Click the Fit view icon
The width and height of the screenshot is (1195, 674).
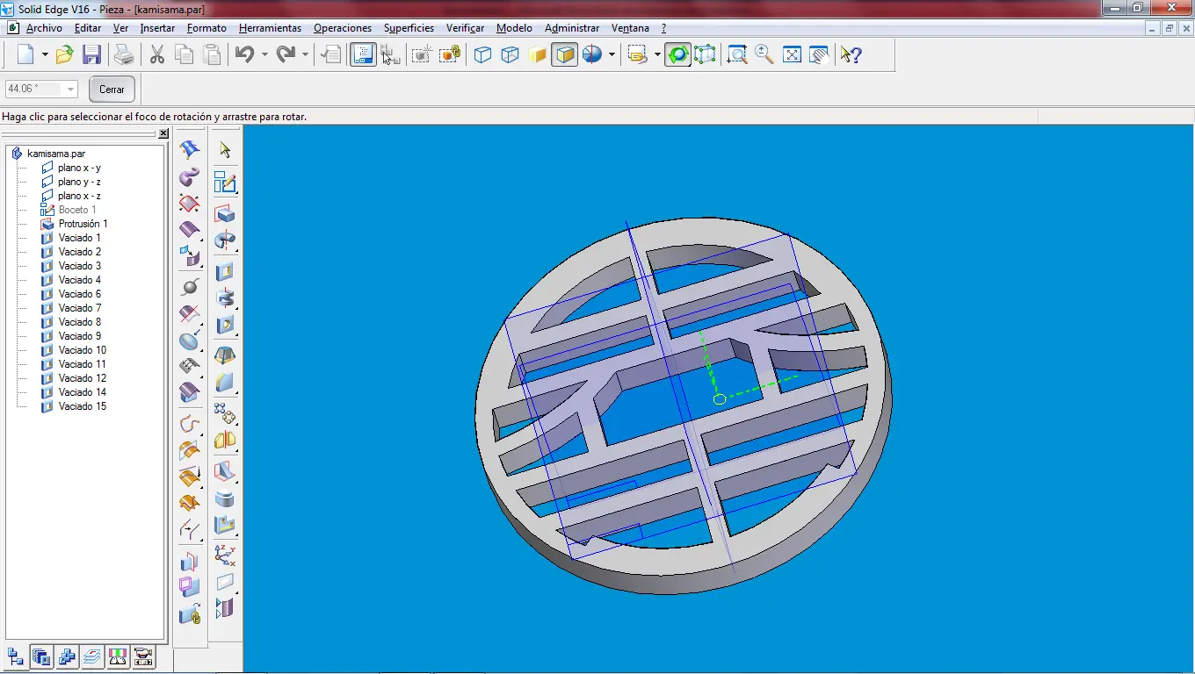(x=792, y=55)
